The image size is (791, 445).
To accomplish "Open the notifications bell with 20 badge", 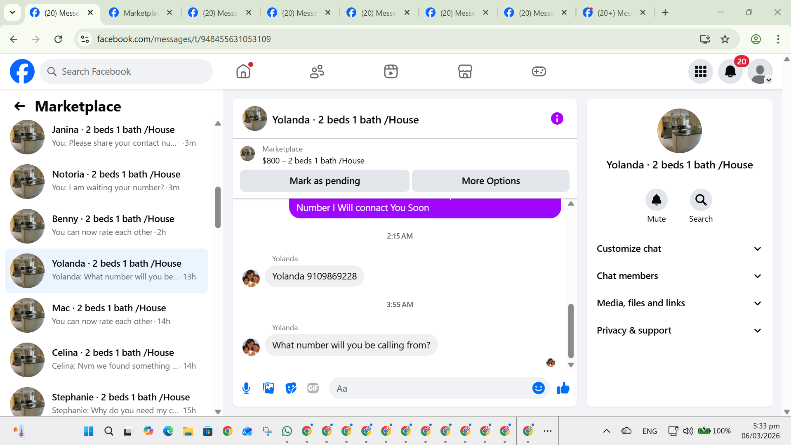I will [x=730, y=71].
